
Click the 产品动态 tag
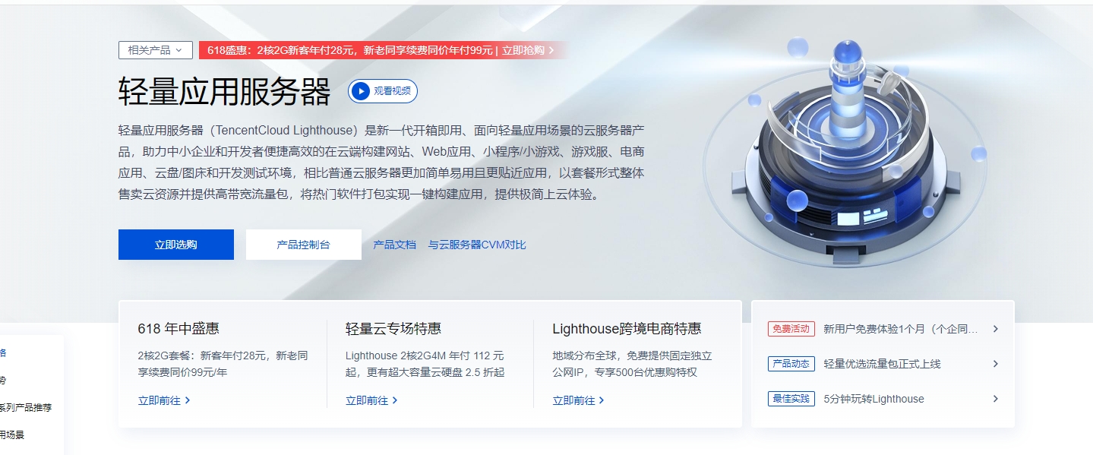(x=791, y=364)
